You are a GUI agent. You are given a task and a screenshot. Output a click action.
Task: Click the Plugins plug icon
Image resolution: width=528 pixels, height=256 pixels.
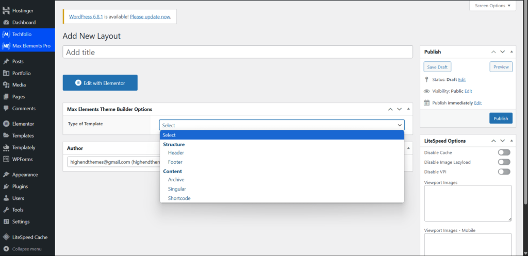[x=6, y=186]
